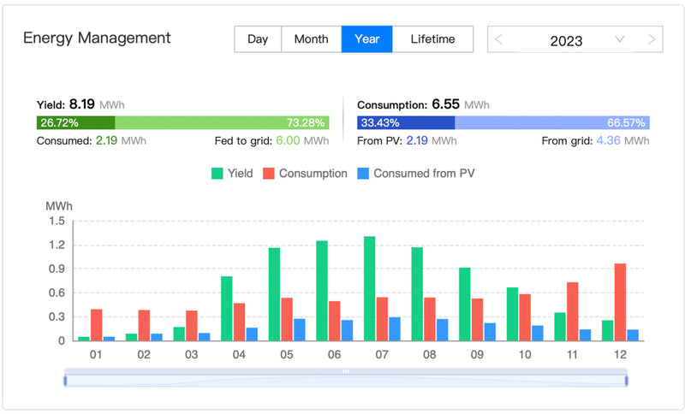Click the left handle of the zoom slider
Image resolution: width=685 pixels, height=414 pixels.
pos(64,380)
